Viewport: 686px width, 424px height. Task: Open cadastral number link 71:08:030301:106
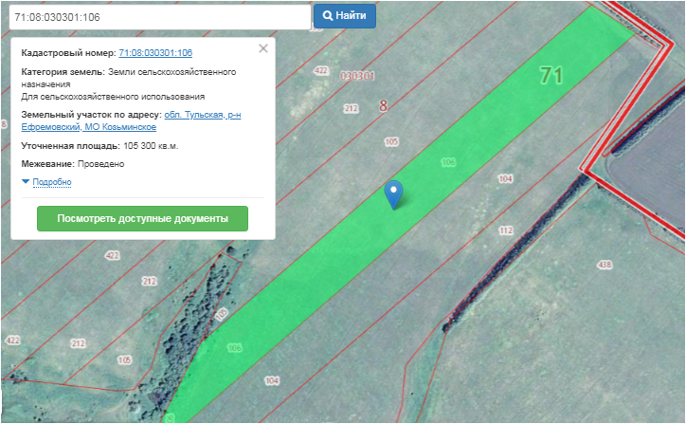[155, 53]
